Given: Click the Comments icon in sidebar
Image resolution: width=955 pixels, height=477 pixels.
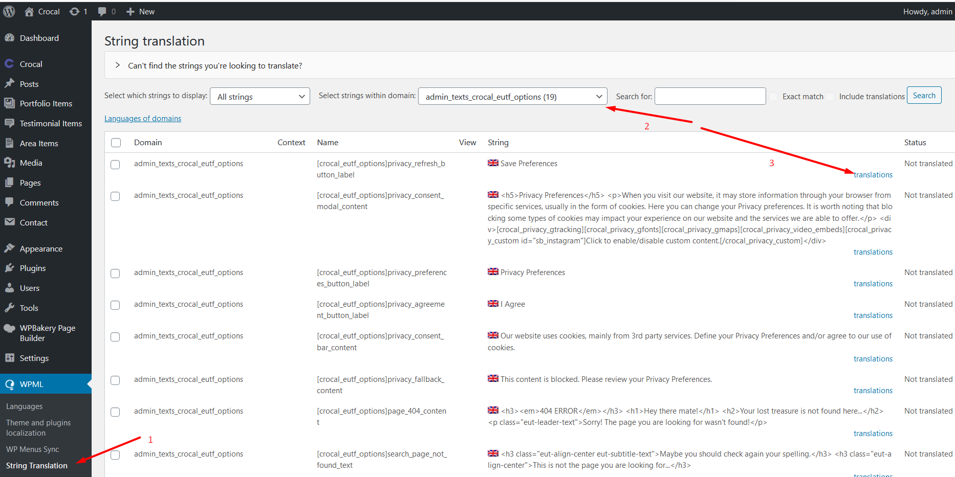Looking at the screenshot, I should (9, 202).
